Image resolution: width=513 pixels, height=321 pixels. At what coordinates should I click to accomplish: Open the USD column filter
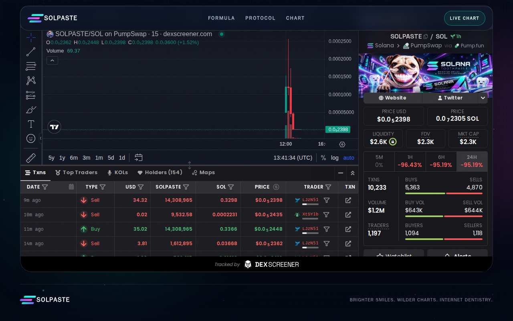click(141, 187)
